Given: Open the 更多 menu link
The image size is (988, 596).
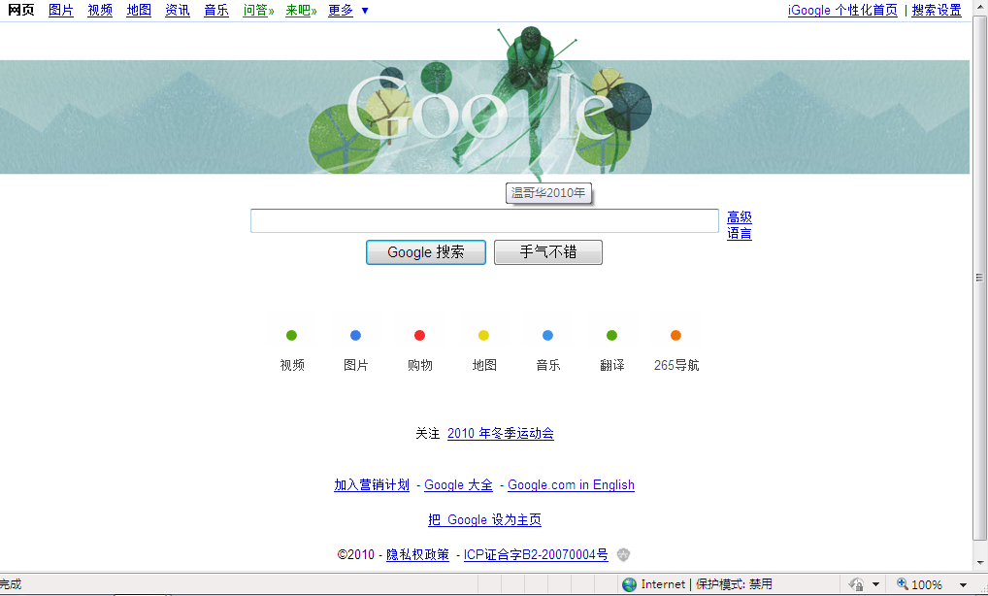Looking at the screenshot, I should [341, 10].
